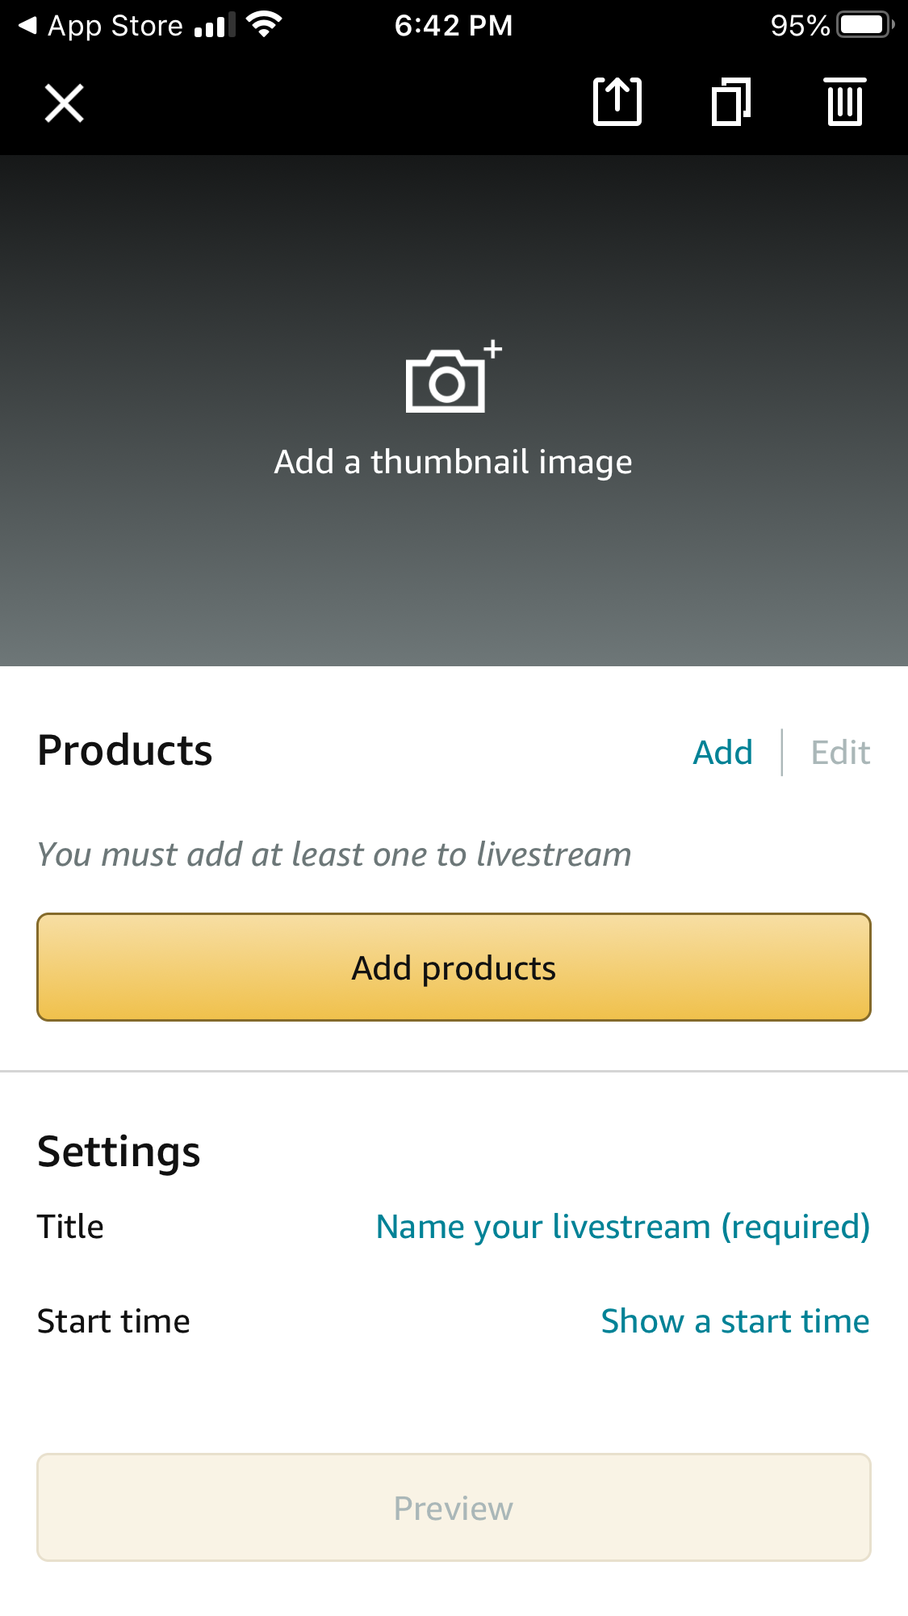
Task: Tap the Title label under Settings
Action: click(x=70, y=1227)
